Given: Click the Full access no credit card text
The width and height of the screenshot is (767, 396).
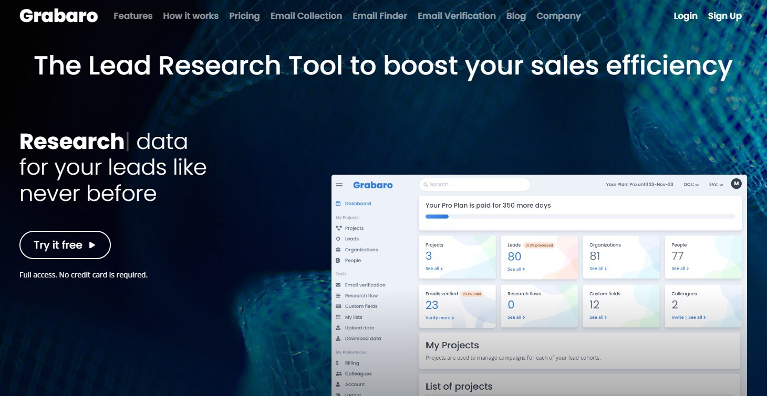Looking at the screenshot, I should pyautogui.click(x=84, y=275).
